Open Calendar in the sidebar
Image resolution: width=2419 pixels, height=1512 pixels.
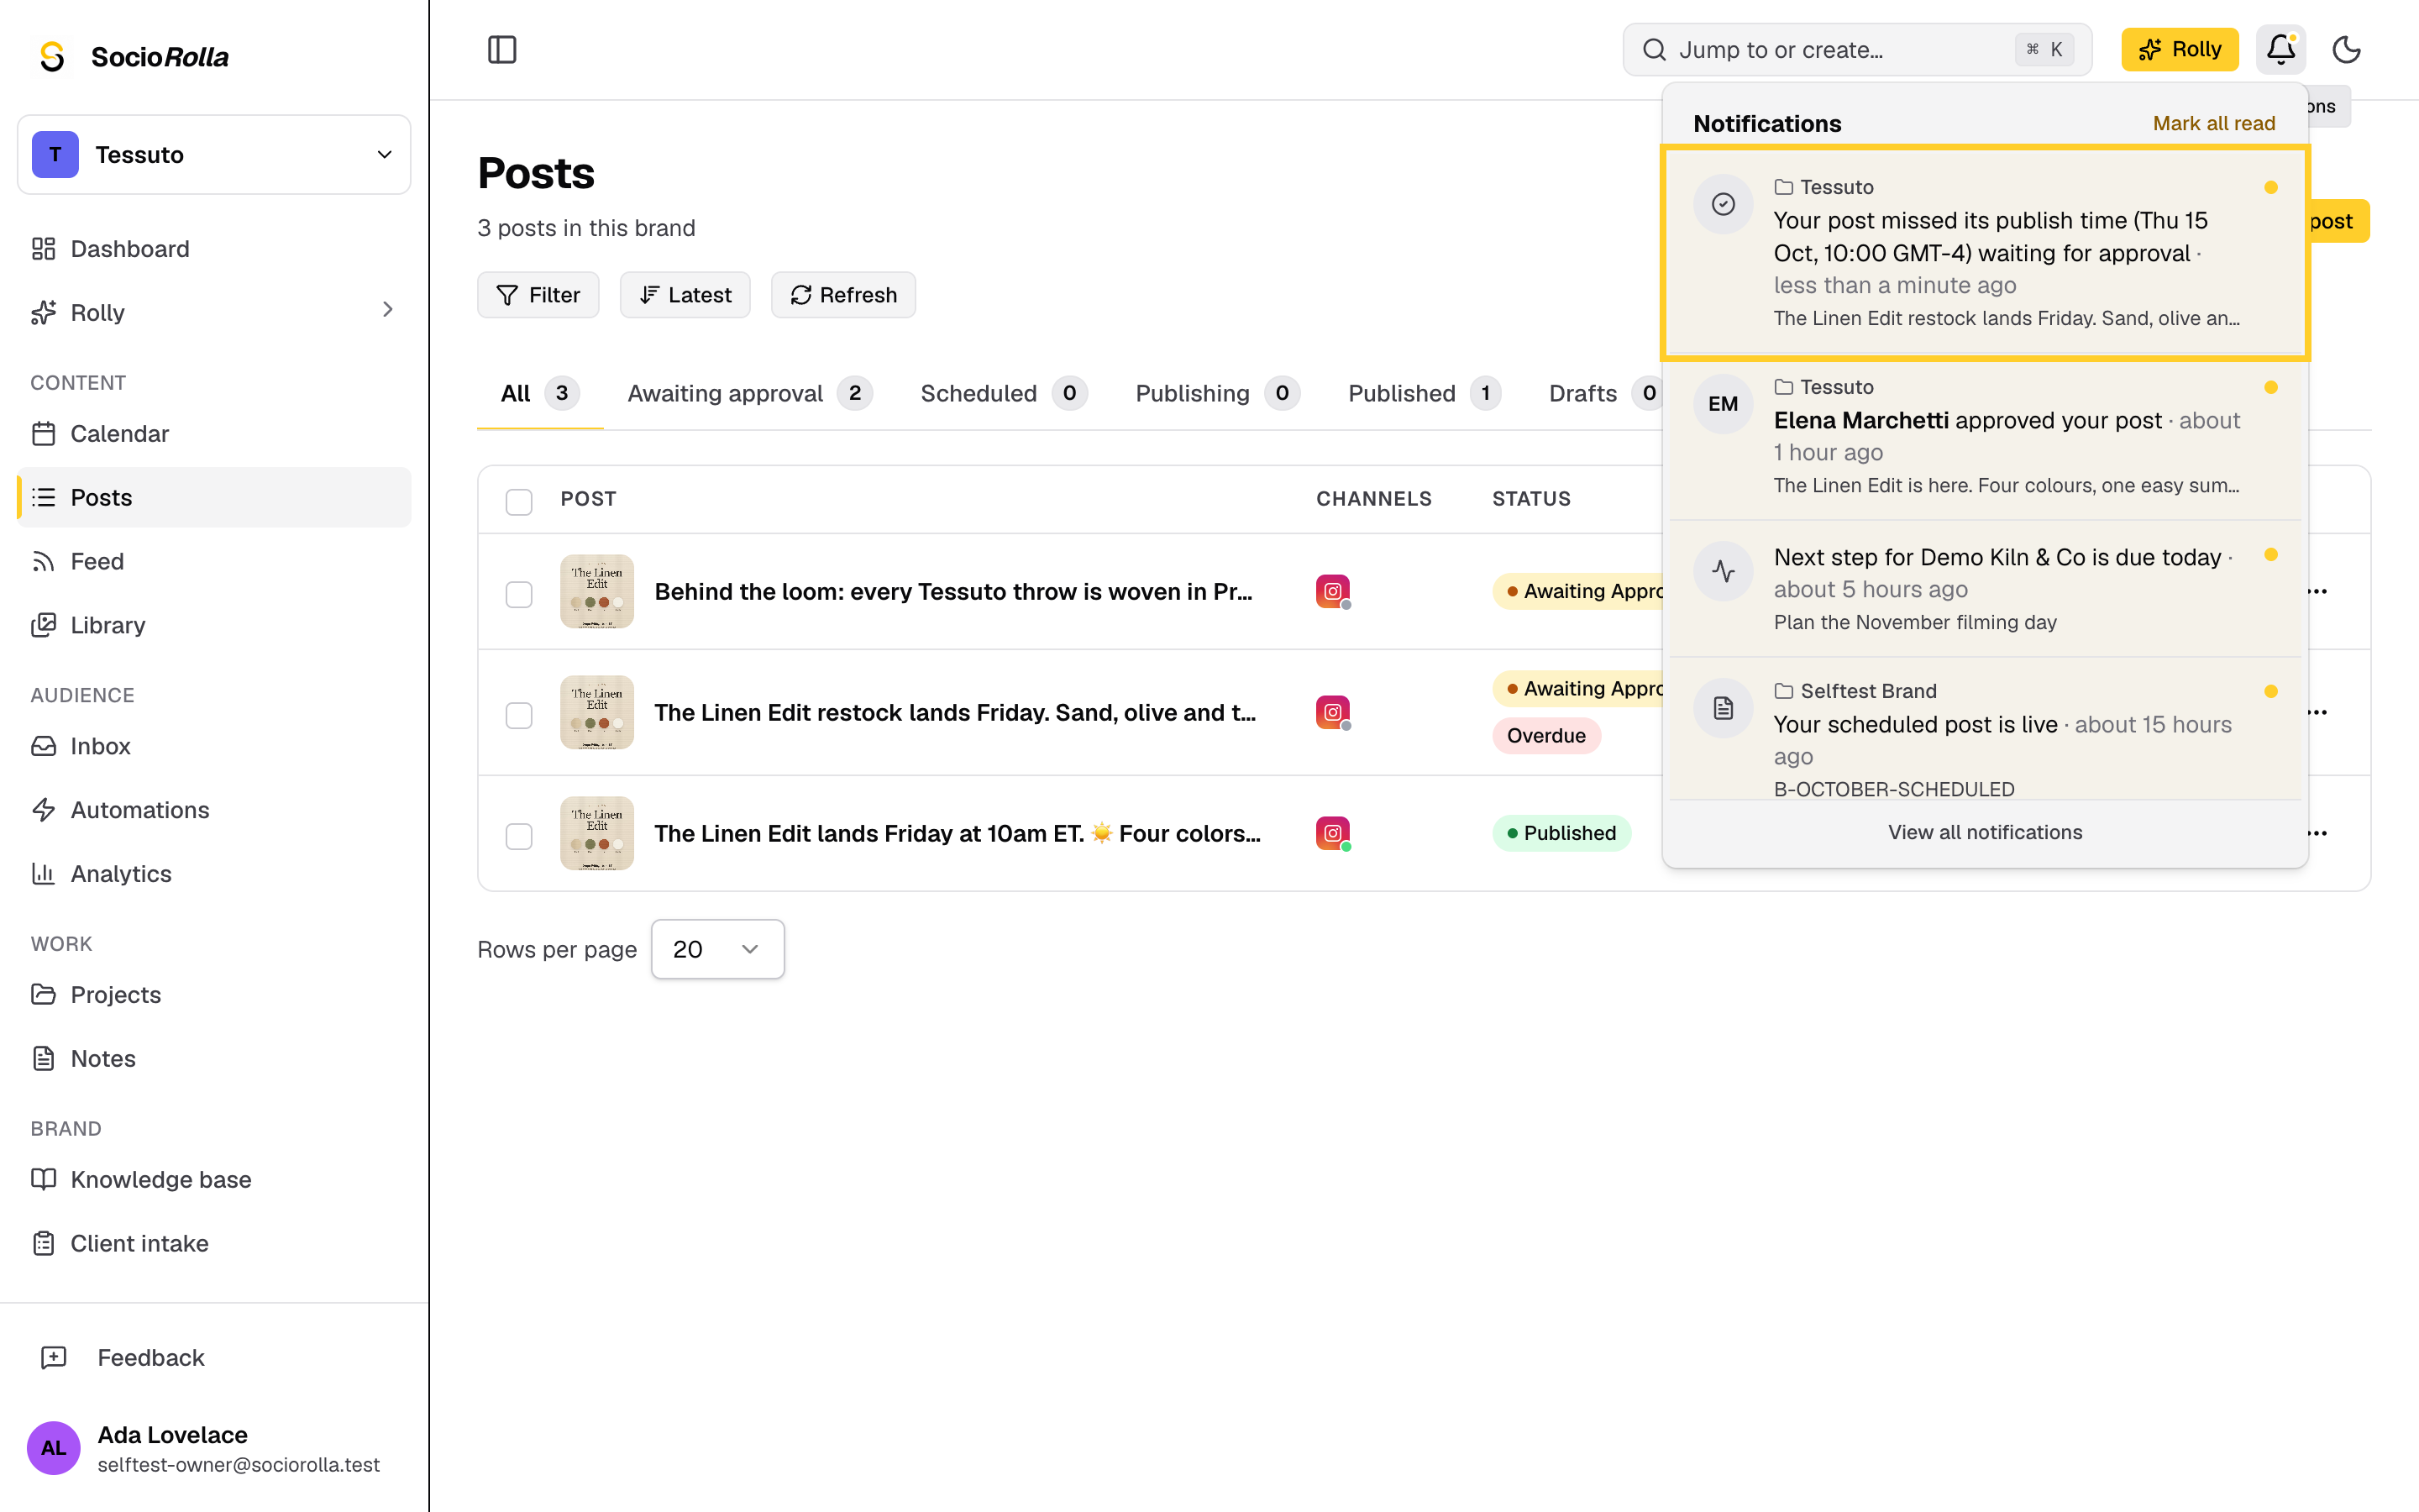click(x=214, y=433)
